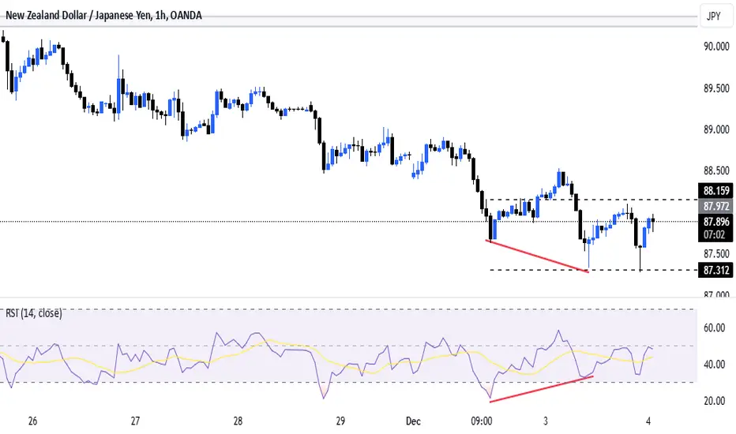Click the 07:02 countdown timer label
The height and width of the screenshot is (434, 736).
(x=714, y=234)
